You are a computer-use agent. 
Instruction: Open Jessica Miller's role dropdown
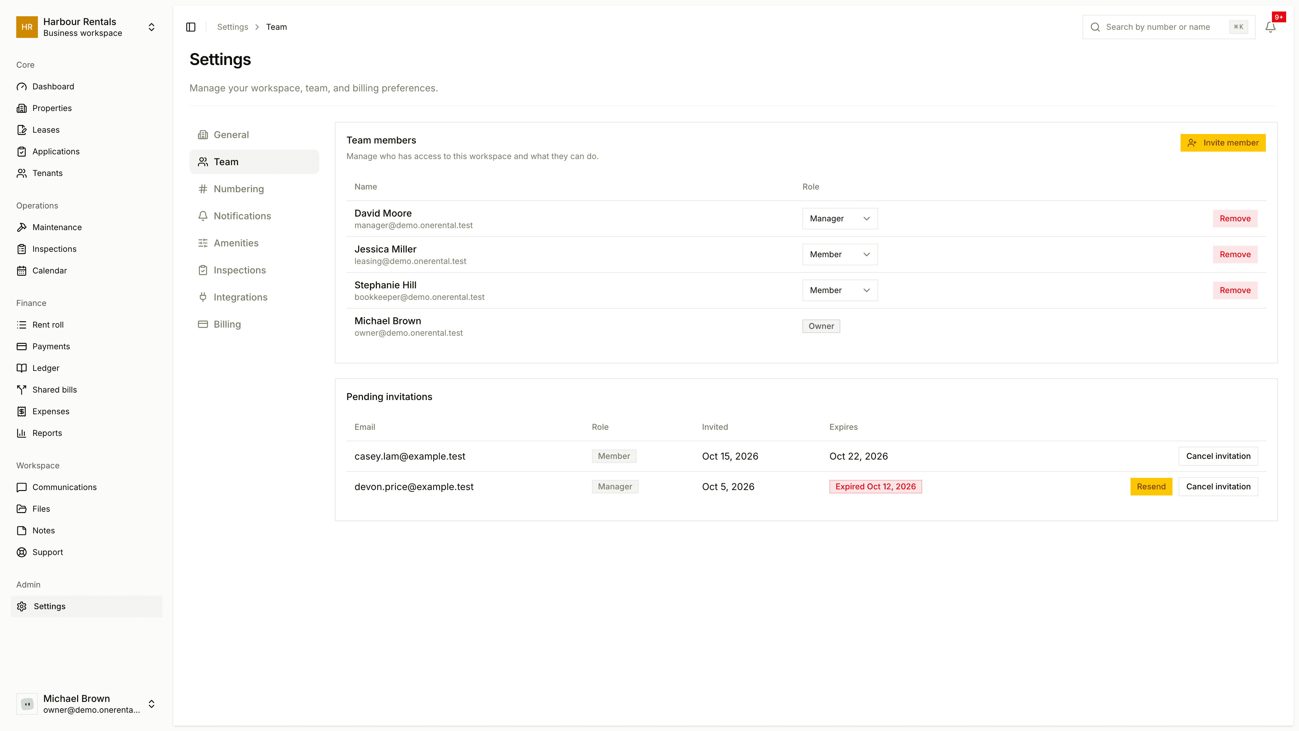coord(840,254)
